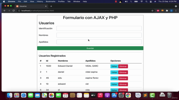Open Calendar from the dock
This screenshot has width=179, height=100.
[x=65, y=95]
